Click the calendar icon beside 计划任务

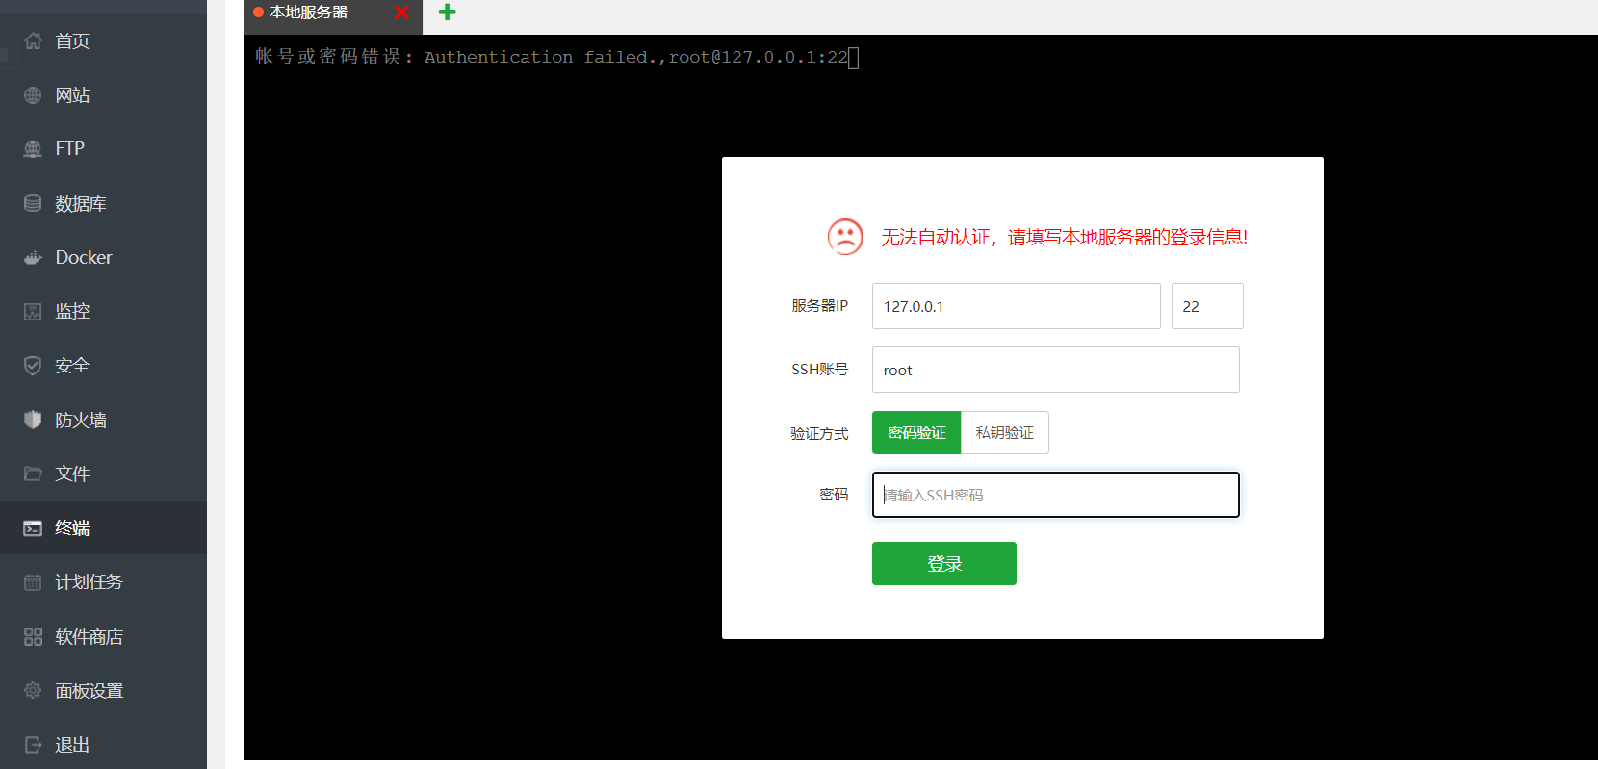33,582
